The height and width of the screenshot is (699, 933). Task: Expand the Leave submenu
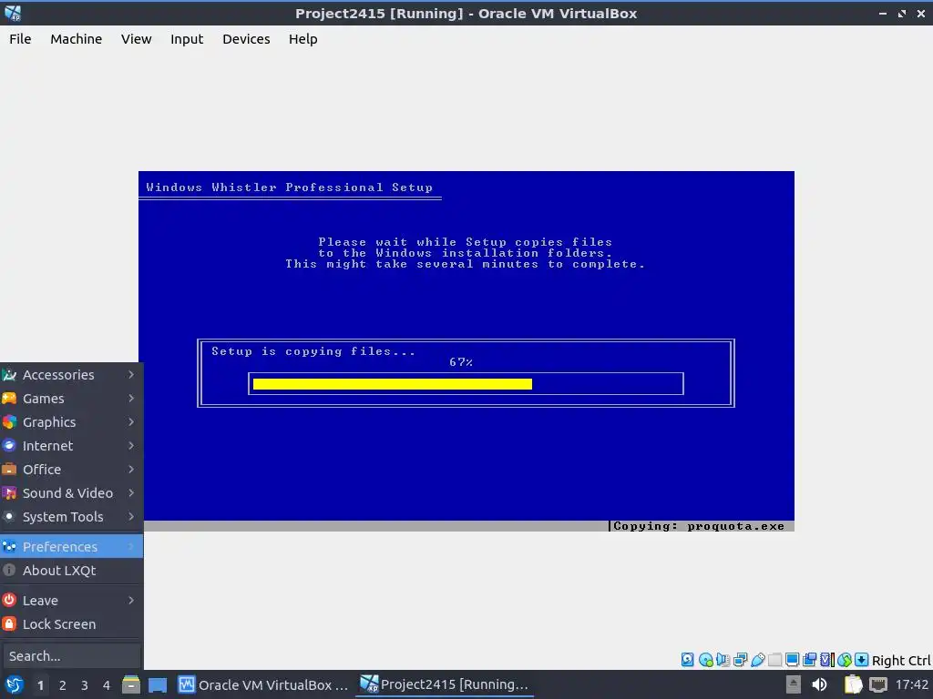71,601
